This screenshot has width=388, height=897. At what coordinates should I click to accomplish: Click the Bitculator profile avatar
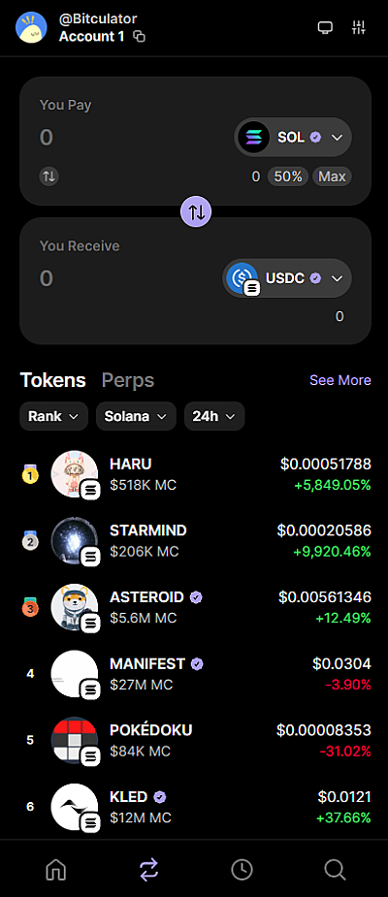[31, 27]
